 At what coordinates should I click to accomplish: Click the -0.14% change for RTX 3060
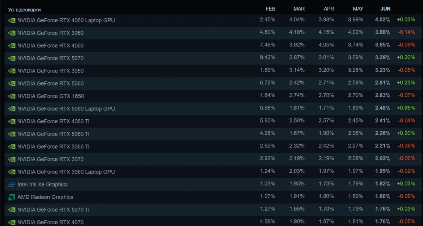[406, 32]
